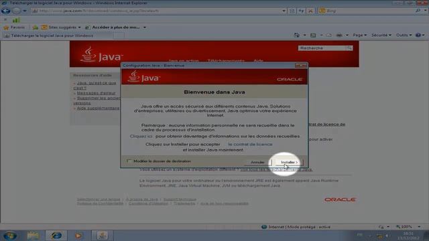The image size is (429, 241).
Task: Expand the Print dropdown arrow
Action: pos(347,35)
